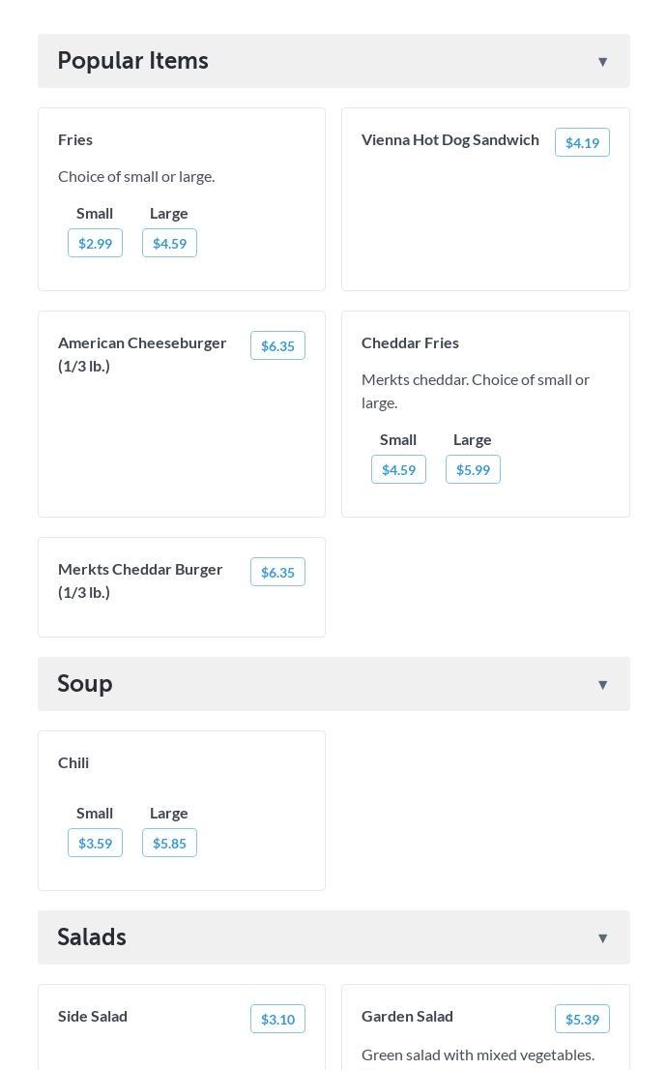
Task: Collapse the Soup section arrow
Action: [602, 685]
